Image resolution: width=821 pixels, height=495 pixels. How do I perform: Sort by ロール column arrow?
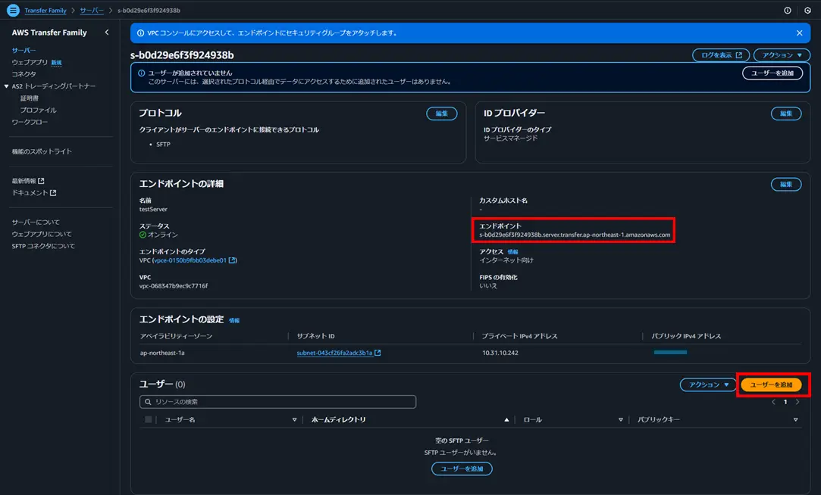point(620,420)
